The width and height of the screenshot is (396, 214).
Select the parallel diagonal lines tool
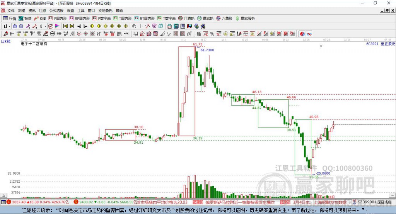[x=189, y=34]
